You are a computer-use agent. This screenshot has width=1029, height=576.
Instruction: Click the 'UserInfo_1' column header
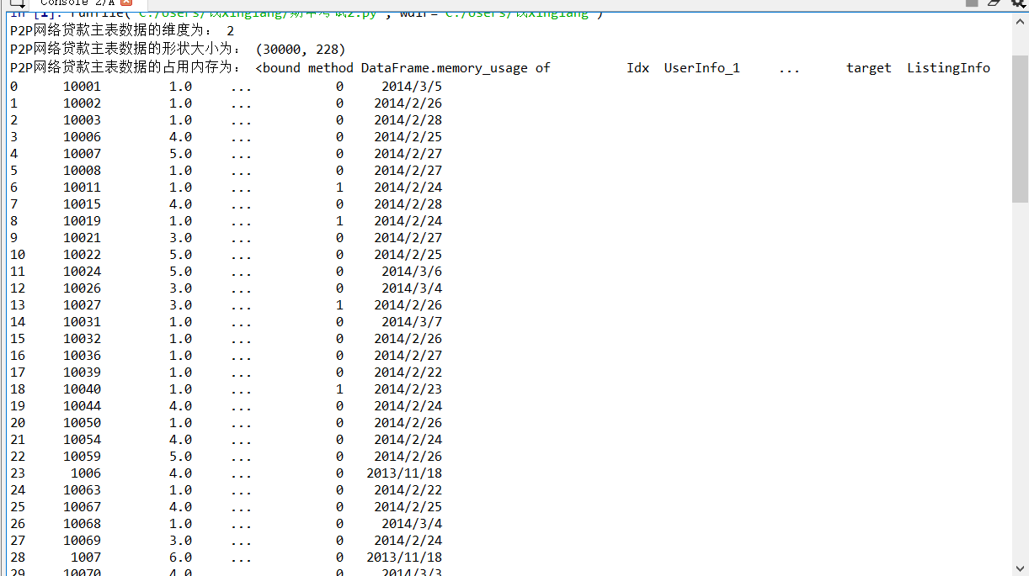pos(701,67)
